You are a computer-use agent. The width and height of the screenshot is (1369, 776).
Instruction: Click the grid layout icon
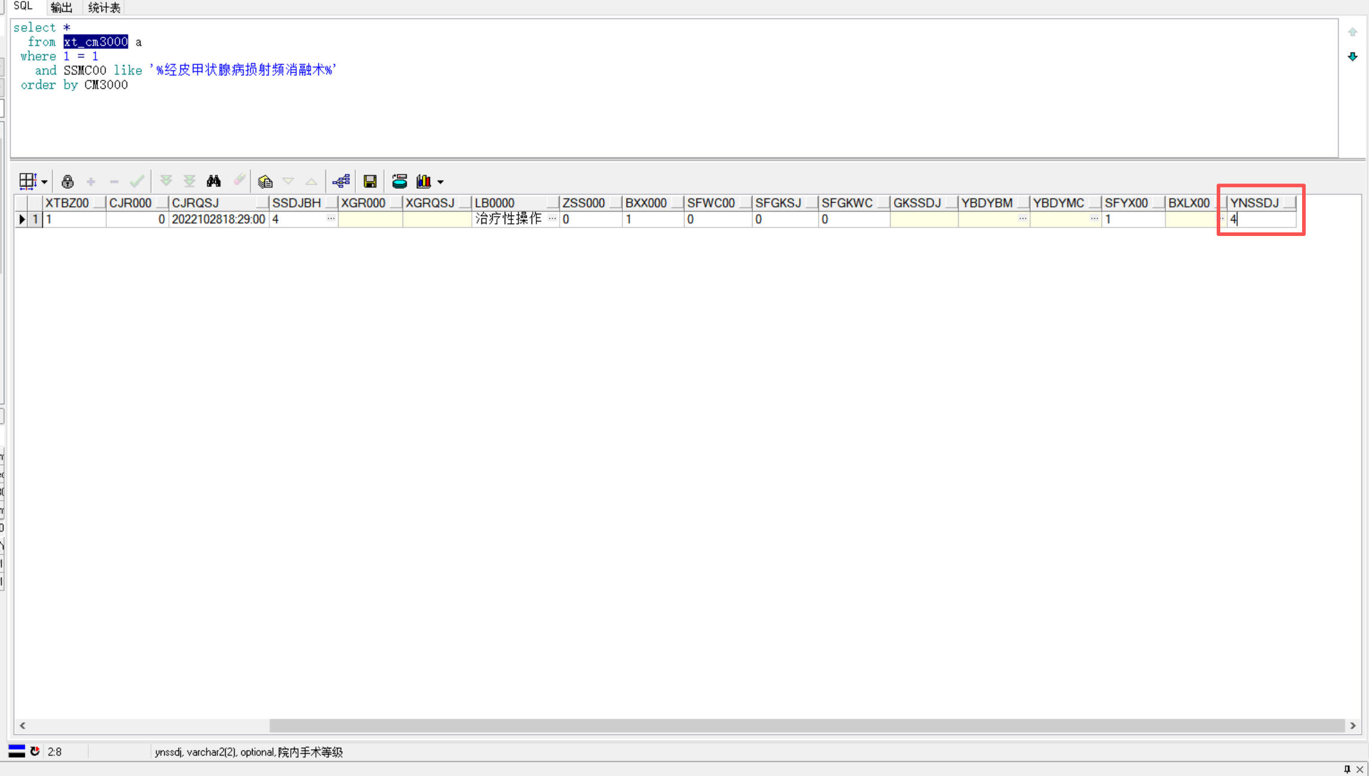27,182
